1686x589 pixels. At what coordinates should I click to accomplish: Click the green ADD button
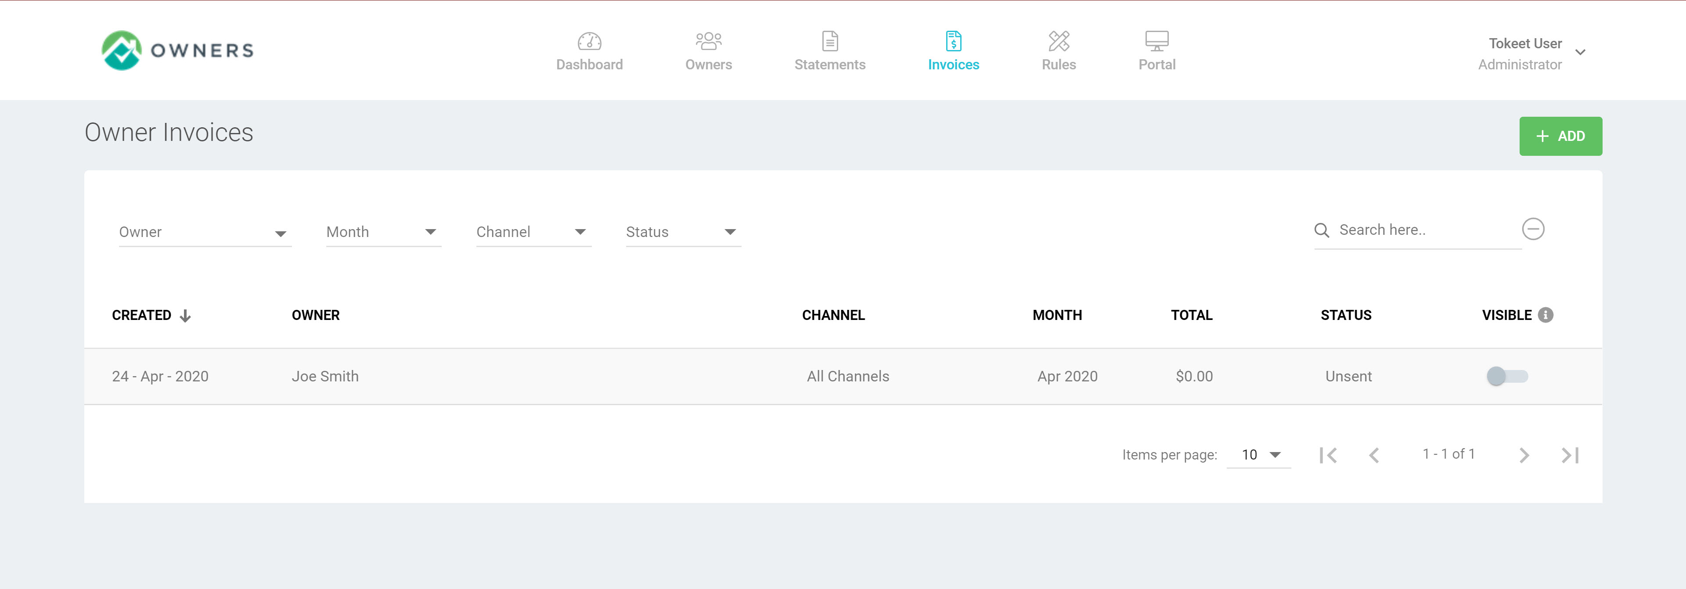1560,136
